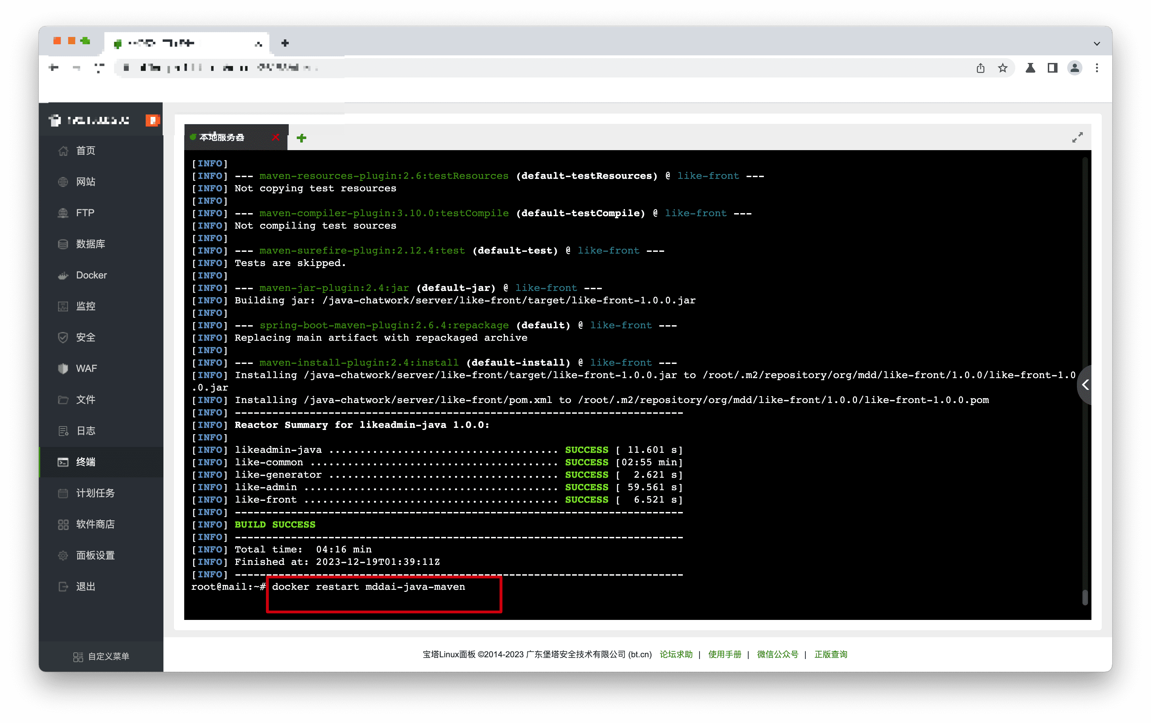Expand the collapsed right side panel arrow
This screenshot has width=1151, height=723.
(1085, 385)
